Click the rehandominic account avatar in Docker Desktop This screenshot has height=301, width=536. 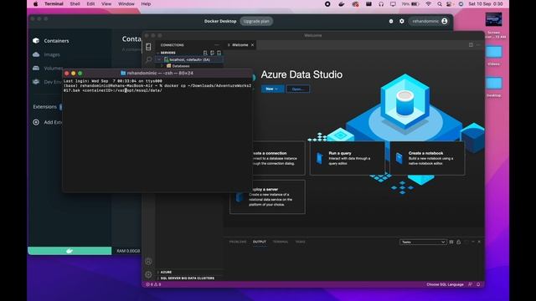445,21
